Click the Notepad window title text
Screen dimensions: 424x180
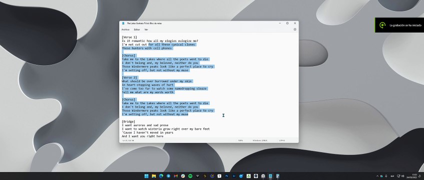[x=144, y=23]
